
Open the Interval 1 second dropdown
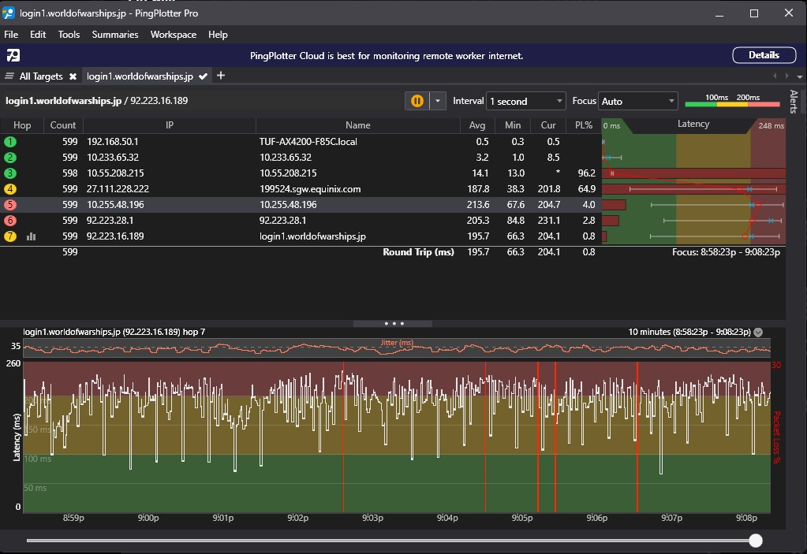coord(526,101)
